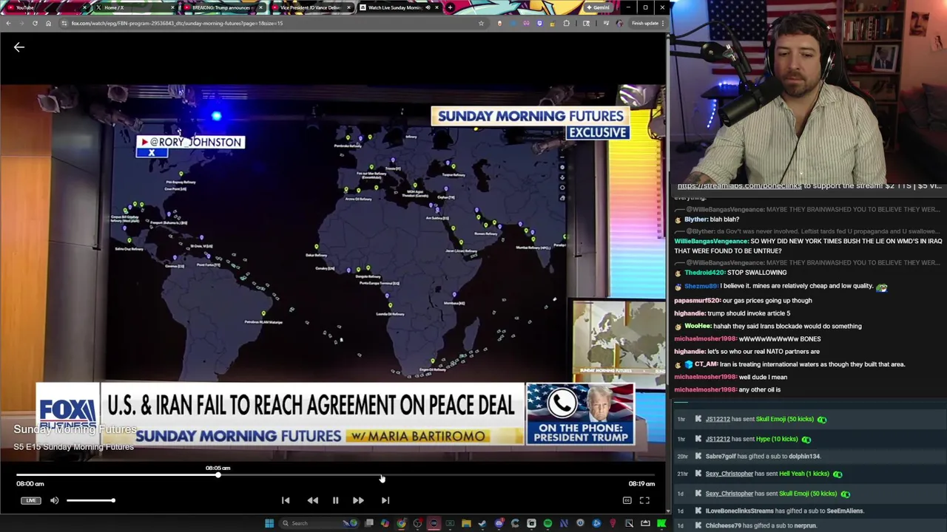Screen dimensions: 947x532
Task: Skip to the previous program
Action: tap(286, 500)
